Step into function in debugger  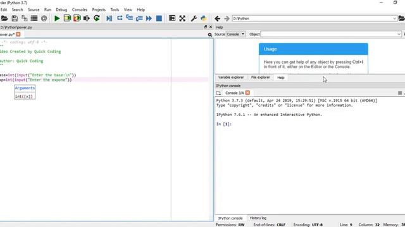click(x=129, y=18)
